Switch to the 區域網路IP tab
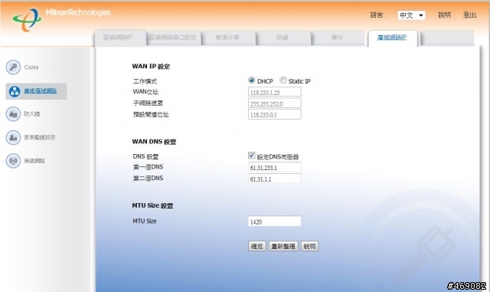490x292 pixels. [x=120, y=38]
